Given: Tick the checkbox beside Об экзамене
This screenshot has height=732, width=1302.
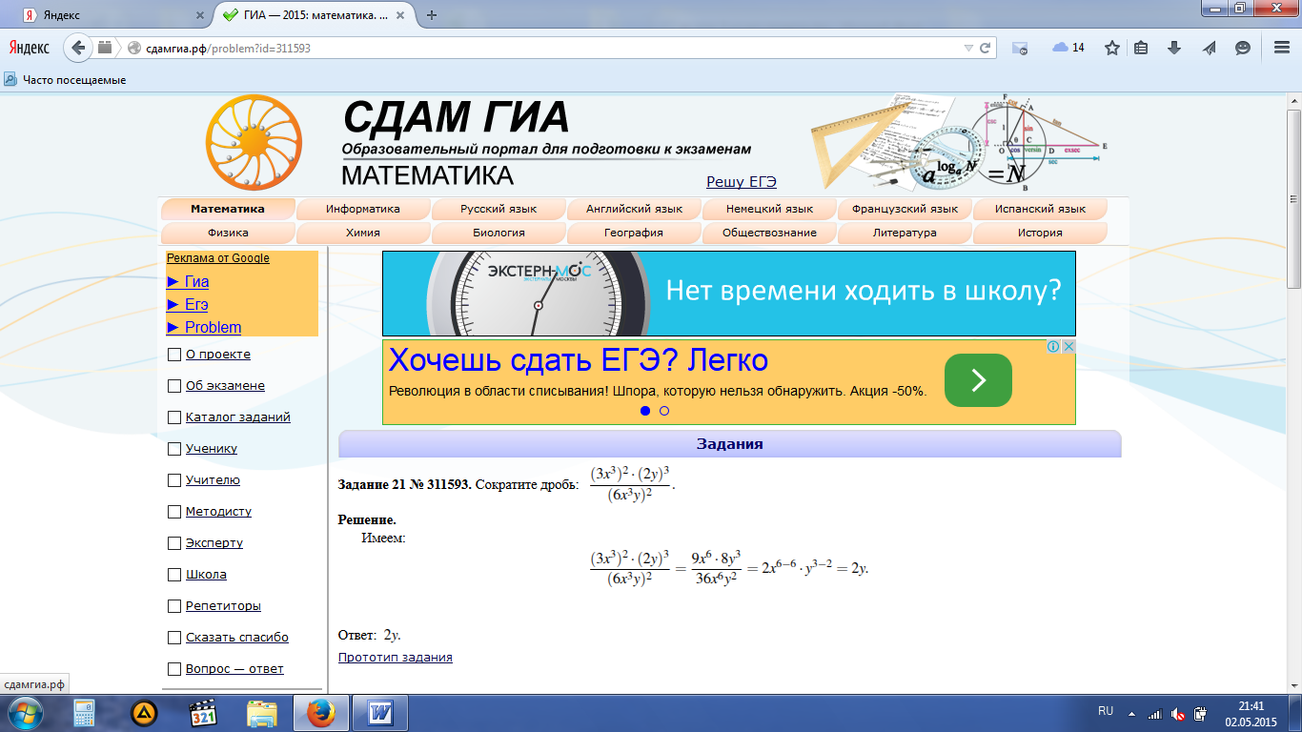Looking at the screenshot, I should 173,386.
